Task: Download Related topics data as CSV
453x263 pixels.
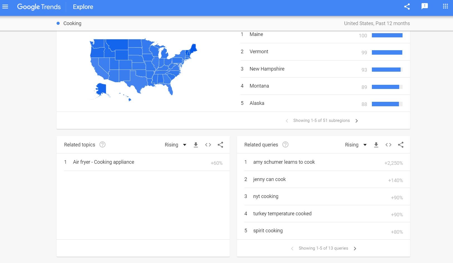Action: [196, 145]
